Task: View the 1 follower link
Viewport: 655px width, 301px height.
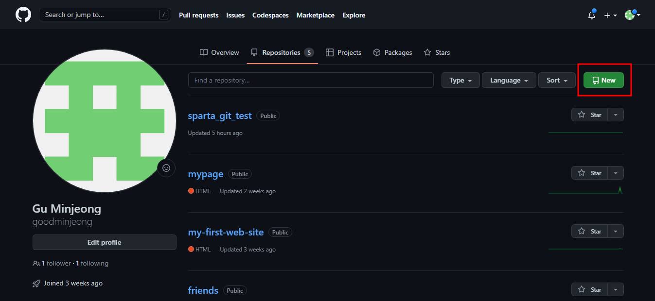Action: click(x=56, y=263)
